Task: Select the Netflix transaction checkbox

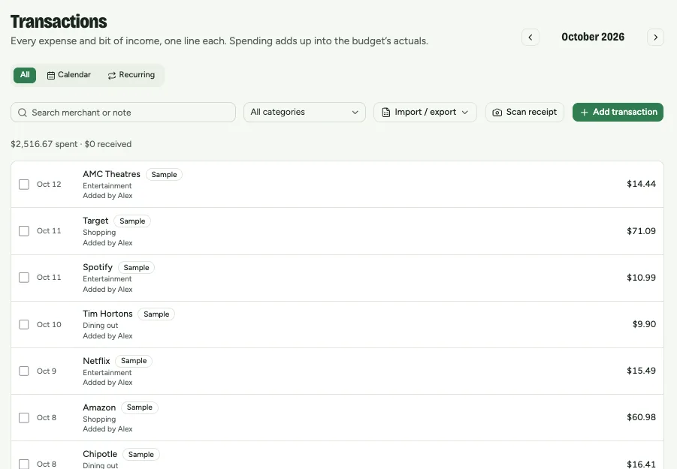Action: [24, 371]
